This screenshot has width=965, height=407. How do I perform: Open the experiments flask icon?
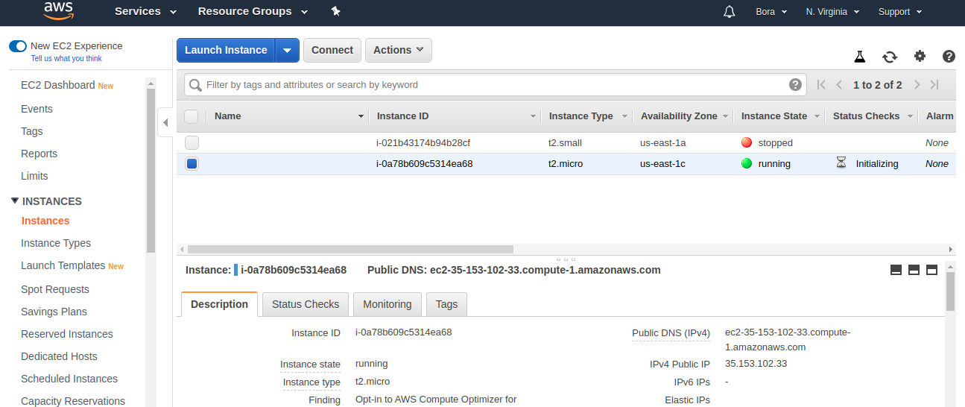[x=859, y=57]
